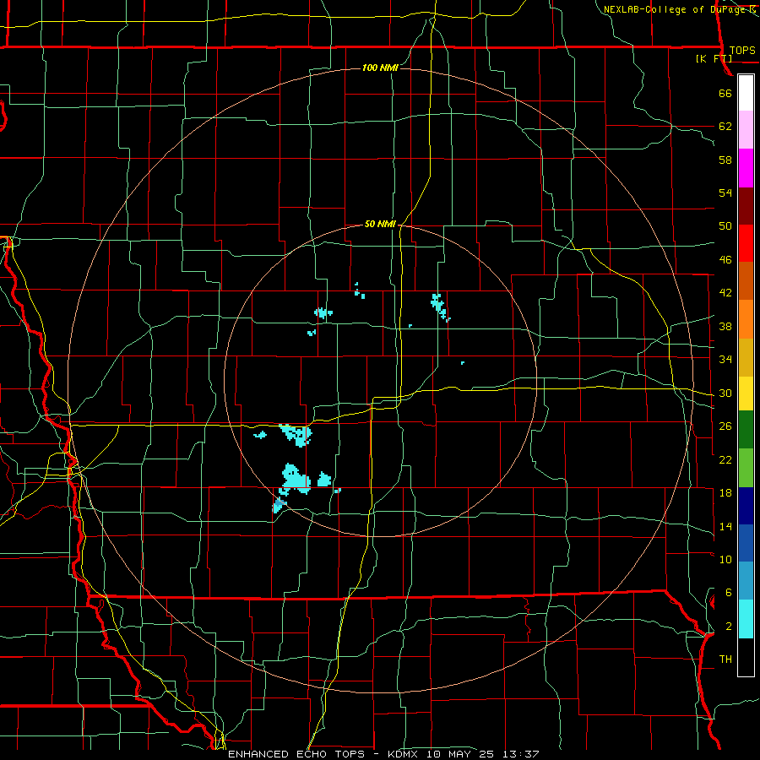Viewport: 760px width, 760px height.
Task: Click legend value 14
Action: point(725,526)
